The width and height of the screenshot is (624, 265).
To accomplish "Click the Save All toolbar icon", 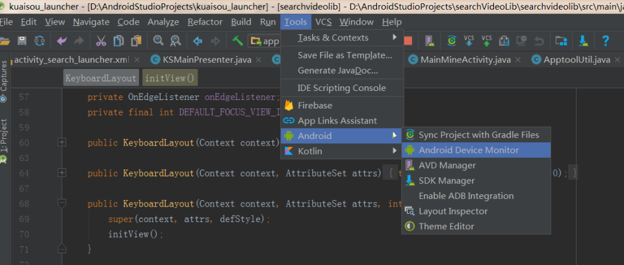I will coord(22,40).
